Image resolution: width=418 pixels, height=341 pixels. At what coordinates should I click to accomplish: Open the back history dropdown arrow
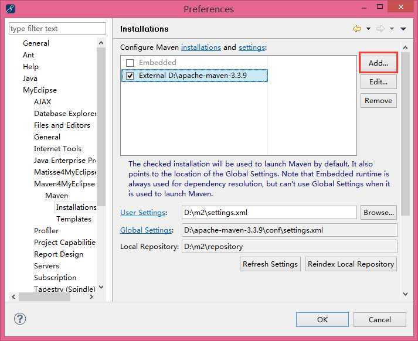pyautogui.click(x=368, y=29)
